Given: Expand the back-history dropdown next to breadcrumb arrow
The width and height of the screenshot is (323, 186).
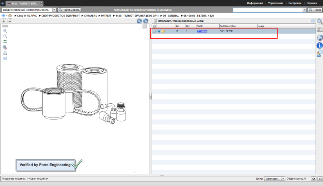Looking at the screenshot, I should click(x=6, y=15).
